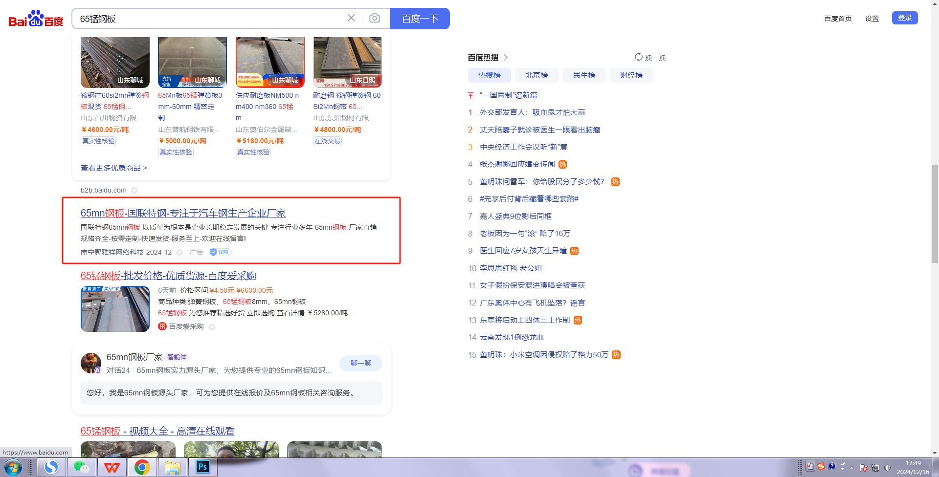
Task: Open the 65Mn板65锰弹簧板 product image
Action: pyautogui.click(x=192, y=63)
